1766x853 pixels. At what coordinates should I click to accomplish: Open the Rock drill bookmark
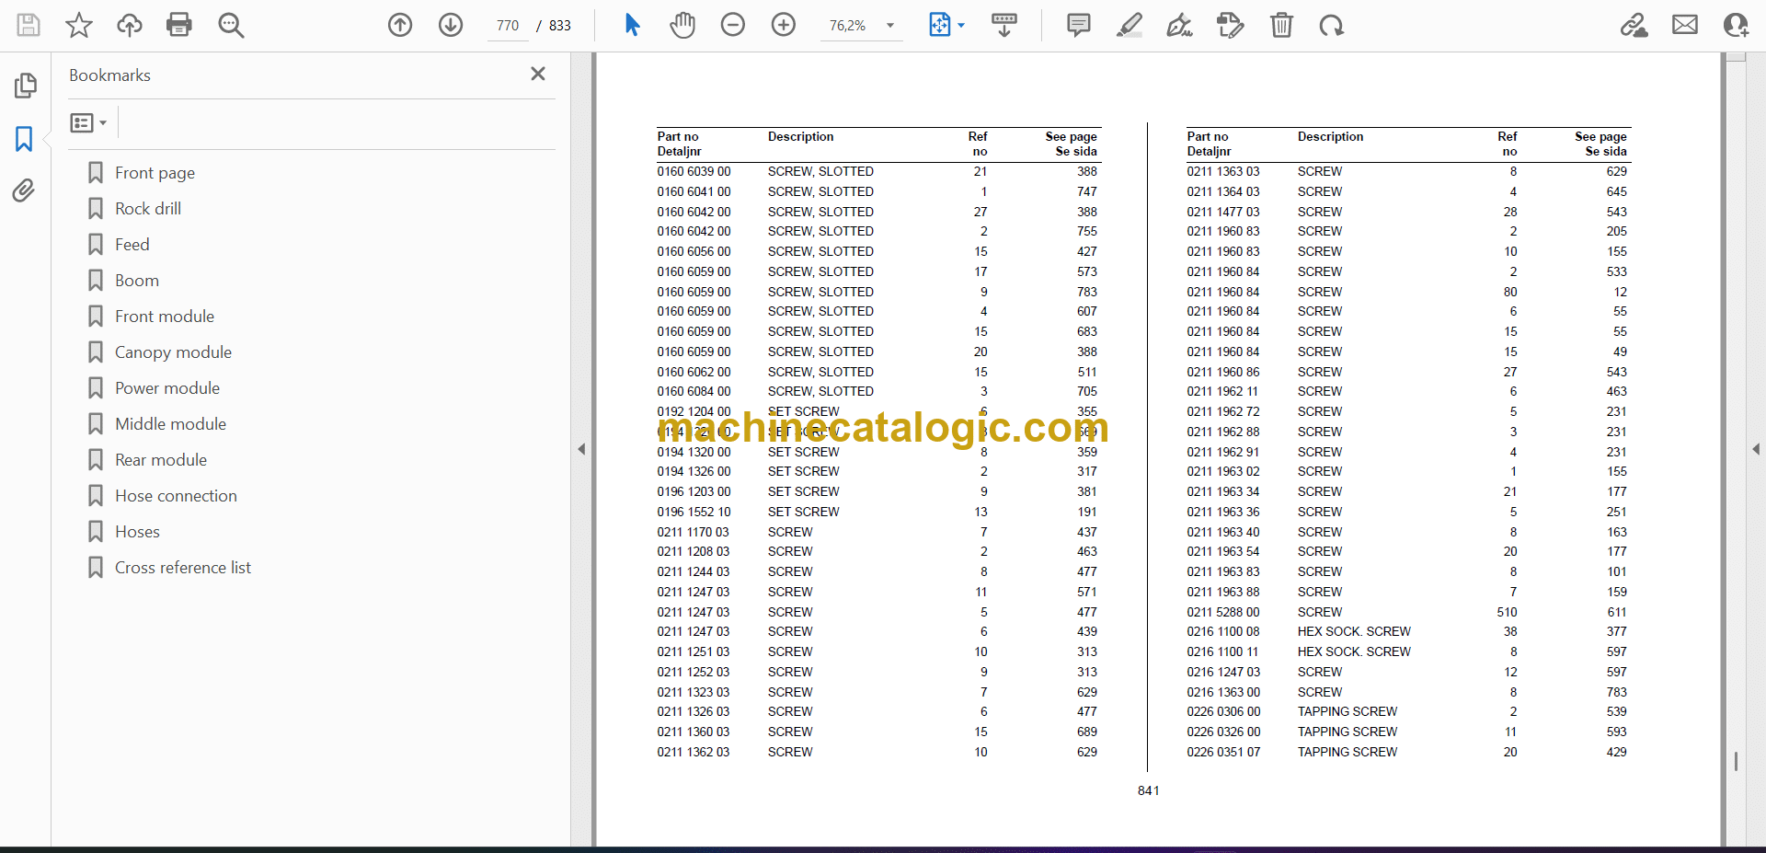pos(148,209)
